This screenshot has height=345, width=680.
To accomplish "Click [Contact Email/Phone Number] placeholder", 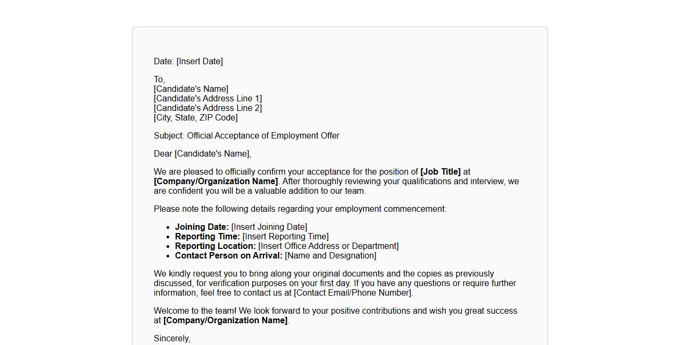I will pos(353,293).
